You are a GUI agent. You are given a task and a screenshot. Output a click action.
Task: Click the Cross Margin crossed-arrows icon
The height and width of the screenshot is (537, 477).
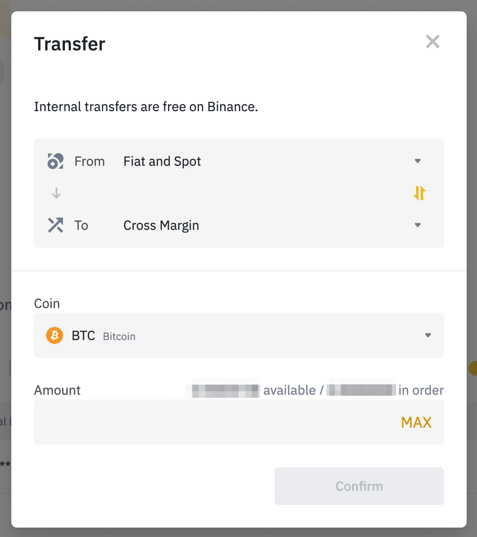(x=55, y=225)
